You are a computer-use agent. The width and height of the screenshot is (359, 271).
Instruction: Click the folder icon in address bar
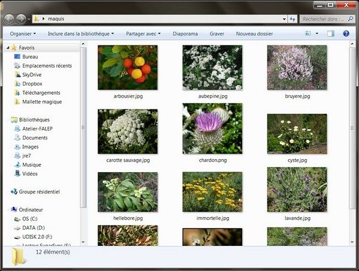(36, 19)
